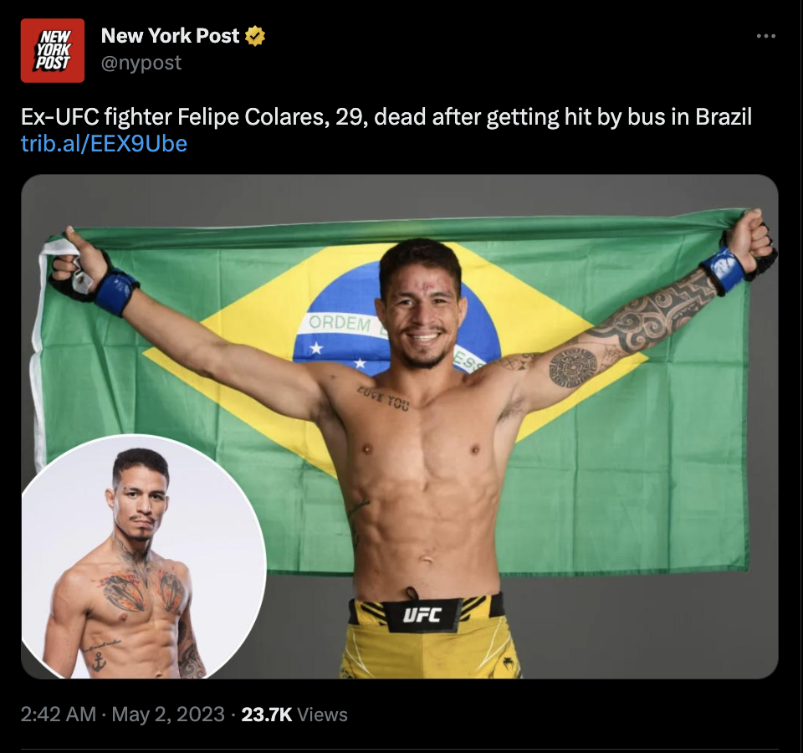Follow the trib.al/EEX9Ube article link
Image resolution: width=803 pixels, height=753 pixels.
[x=104, y=143]
